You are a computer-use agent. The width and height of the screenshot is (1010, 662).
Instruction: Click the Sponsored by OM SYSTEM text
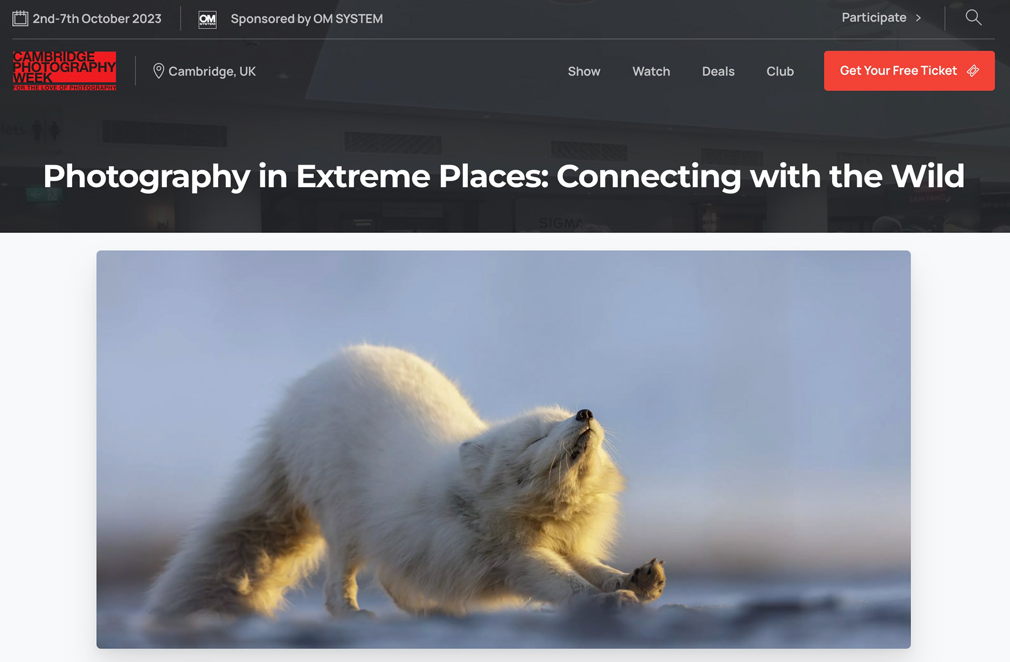coord(307,19)
